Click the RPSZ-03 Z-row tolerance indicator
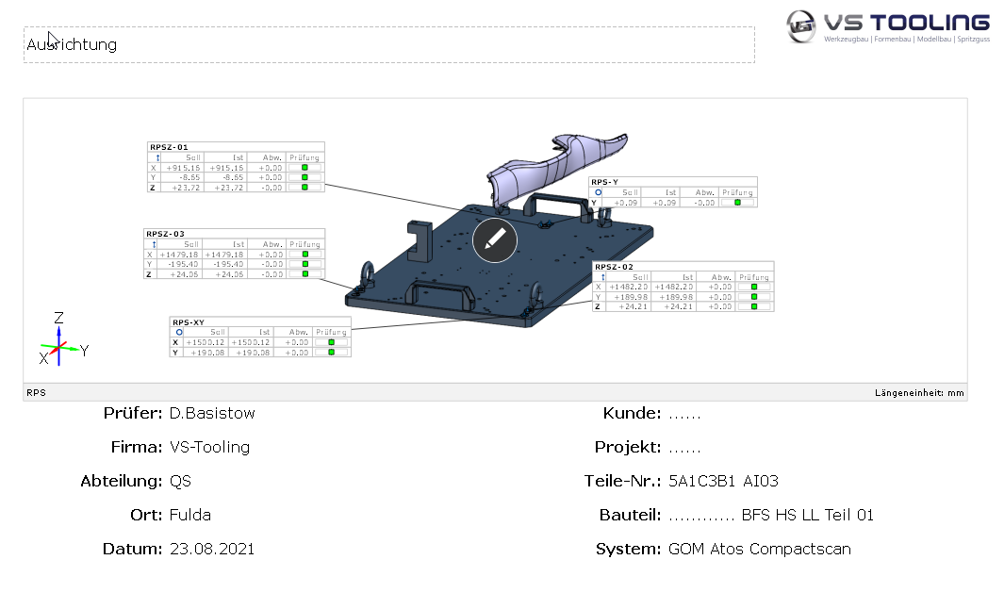 point(305,274)
